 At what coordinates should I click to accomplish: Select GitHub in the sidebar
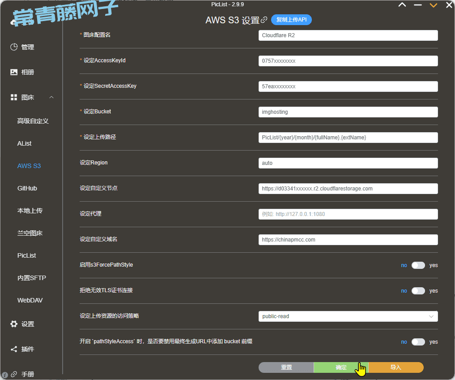coord(27,188)
